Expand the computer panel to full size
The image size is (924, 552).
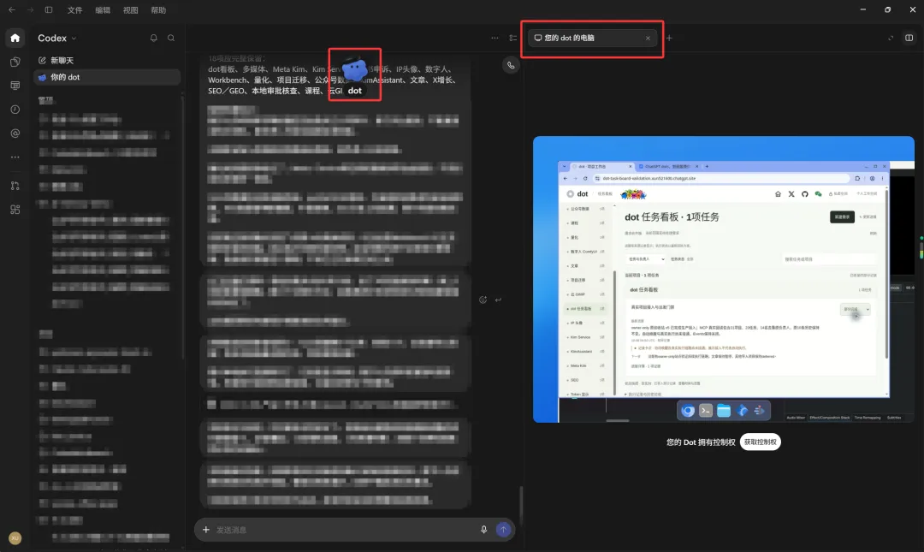[x=891, y=38]
